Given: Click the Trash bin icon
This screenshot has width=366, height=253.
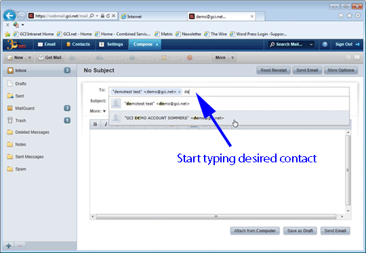Looking at the screenshot, I should (x=9, y=120).
